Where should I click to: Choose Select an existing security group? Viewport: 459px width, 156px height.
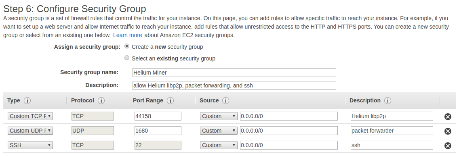coord(127,58)
